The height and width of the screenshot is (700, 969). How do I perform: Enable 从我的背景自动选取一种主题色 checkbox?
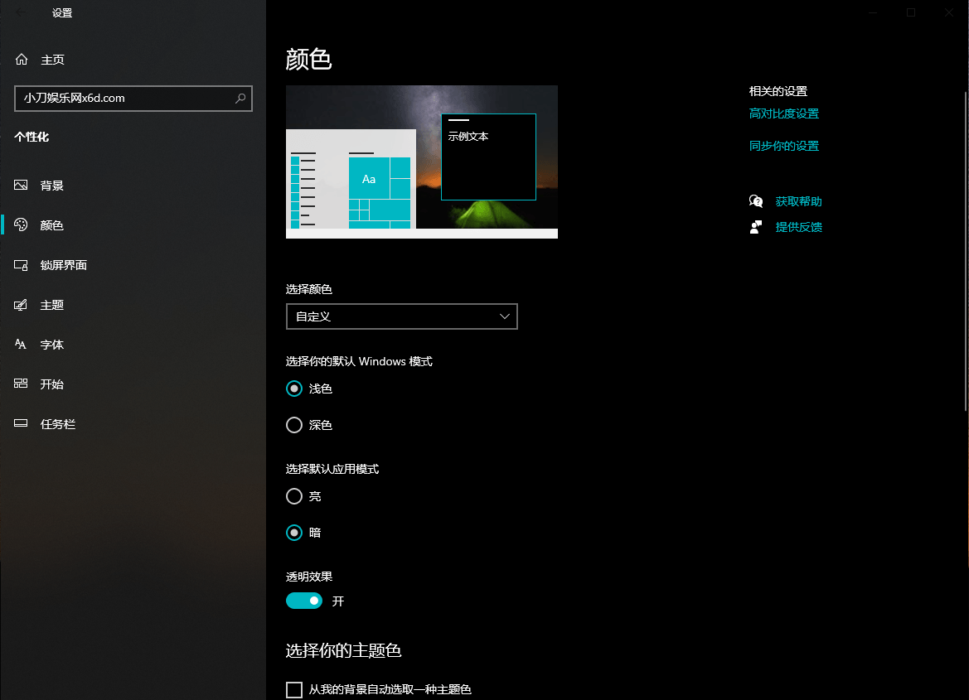click(293, 688)
